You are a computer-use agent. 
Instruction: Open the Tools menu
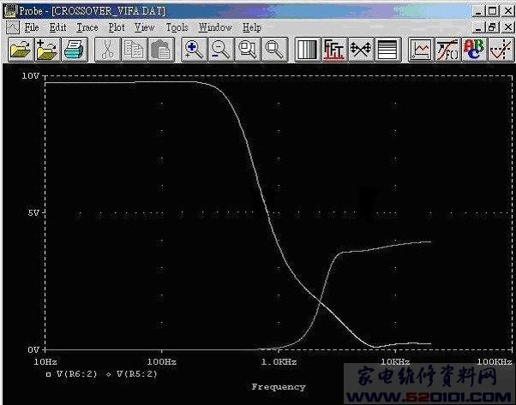[x=177, y=27]
